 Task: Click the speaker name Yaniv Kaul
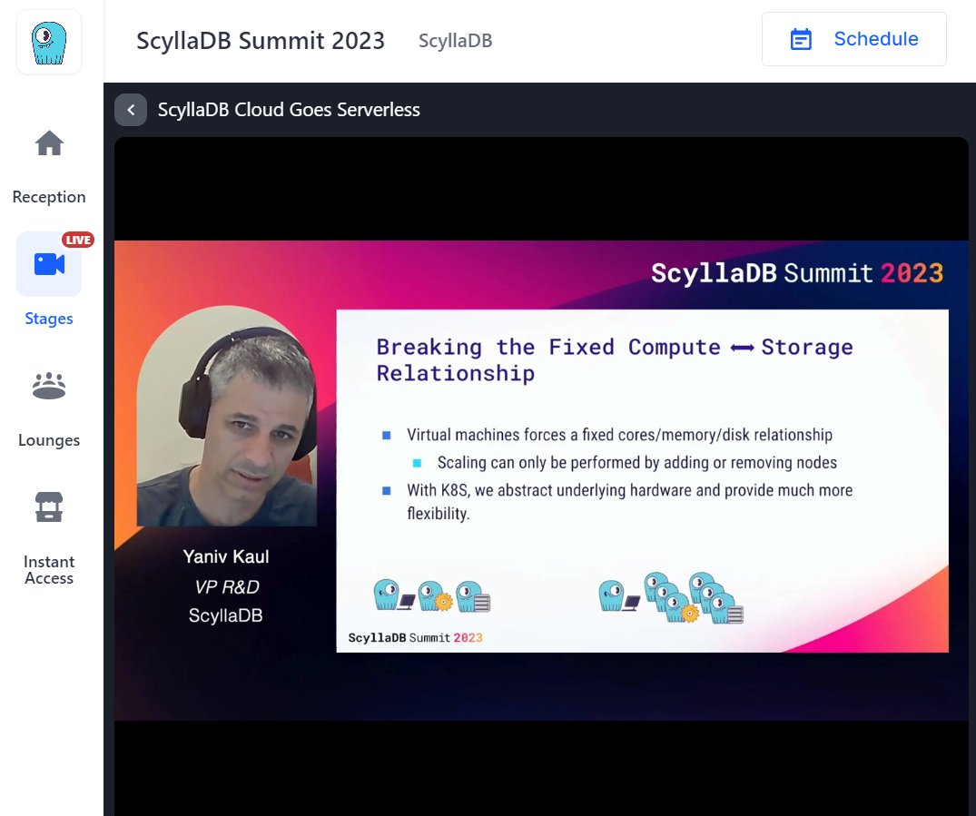pos(226,556)
